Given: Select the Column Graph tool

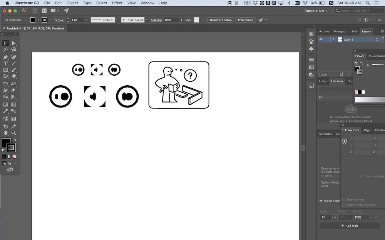Looking at the screenshot, I should [x=14, y=119].
